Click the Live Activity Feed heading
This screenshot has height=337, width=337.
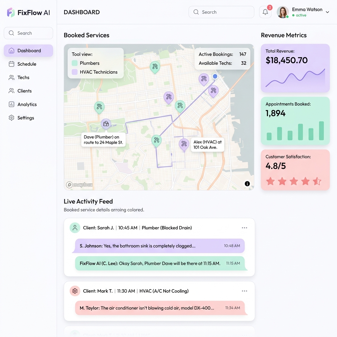(88, 201)
